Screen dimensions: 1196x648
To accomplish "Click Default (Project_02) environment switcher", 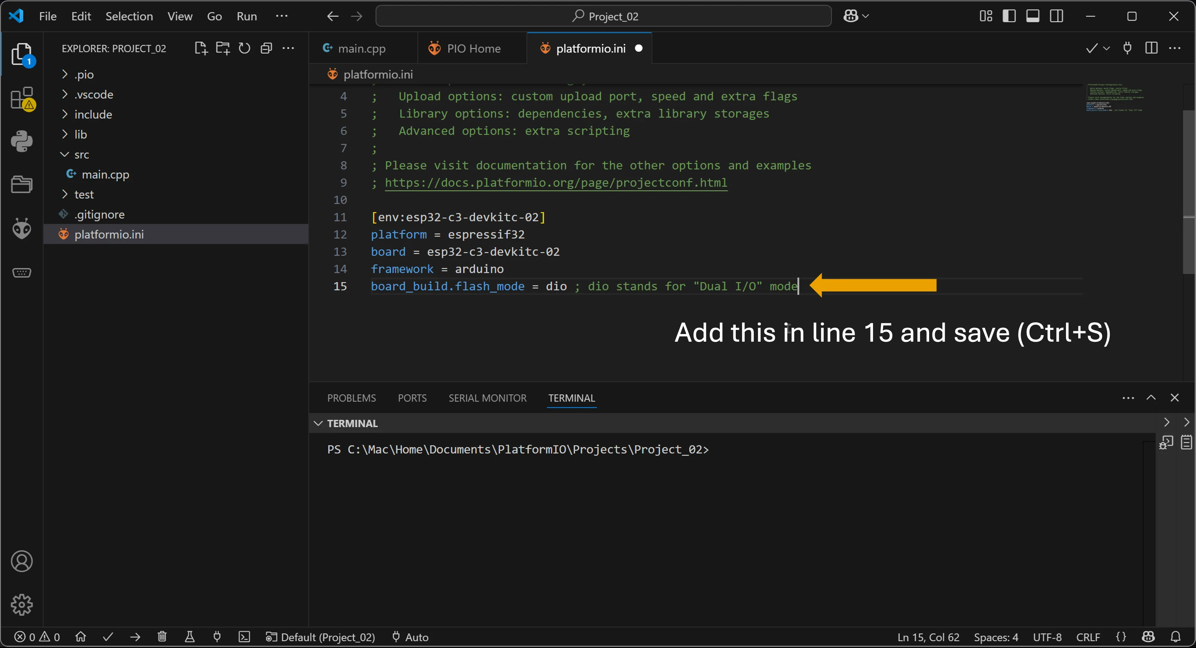I will [x=320, y=637].
